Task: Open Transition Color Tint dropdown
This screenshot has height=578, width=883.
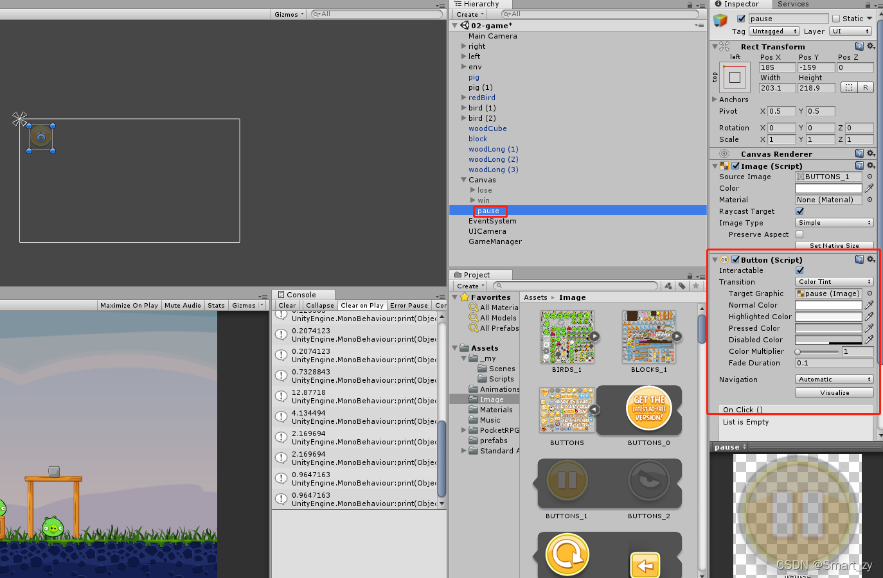Action: tap(834, 282)
